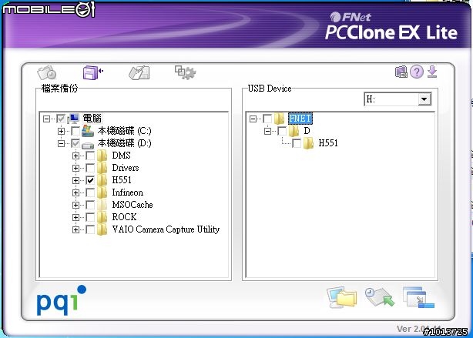Check the ROCK folder checkbox

pyautogui.click(x=90, y=217)
